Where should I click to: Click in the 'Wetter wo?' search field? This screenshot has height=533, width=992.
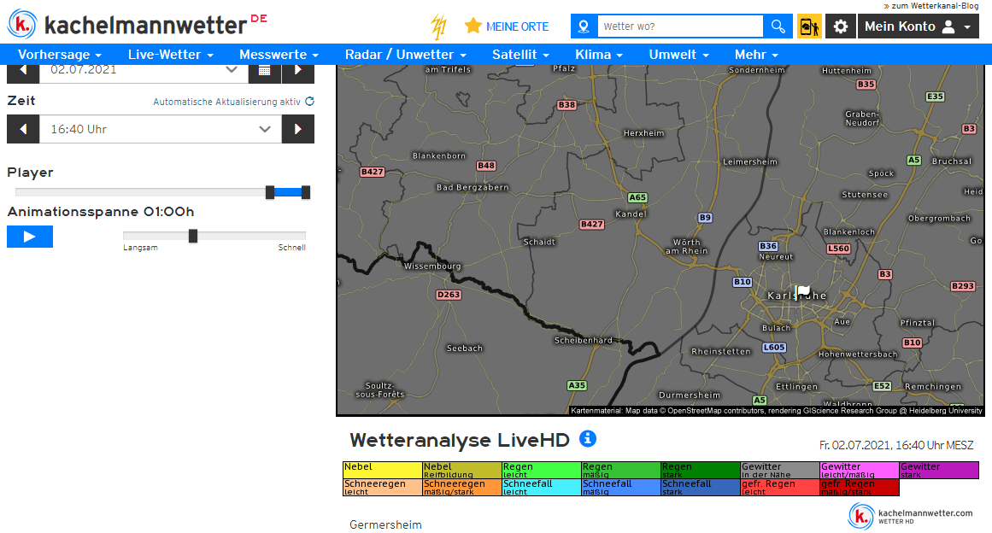[x=679, y=26]
